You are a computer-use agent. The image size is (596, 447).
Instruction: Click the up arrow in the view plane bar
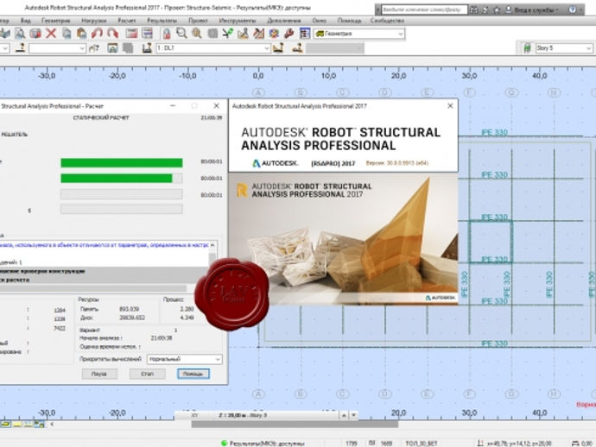pos(344,415)
